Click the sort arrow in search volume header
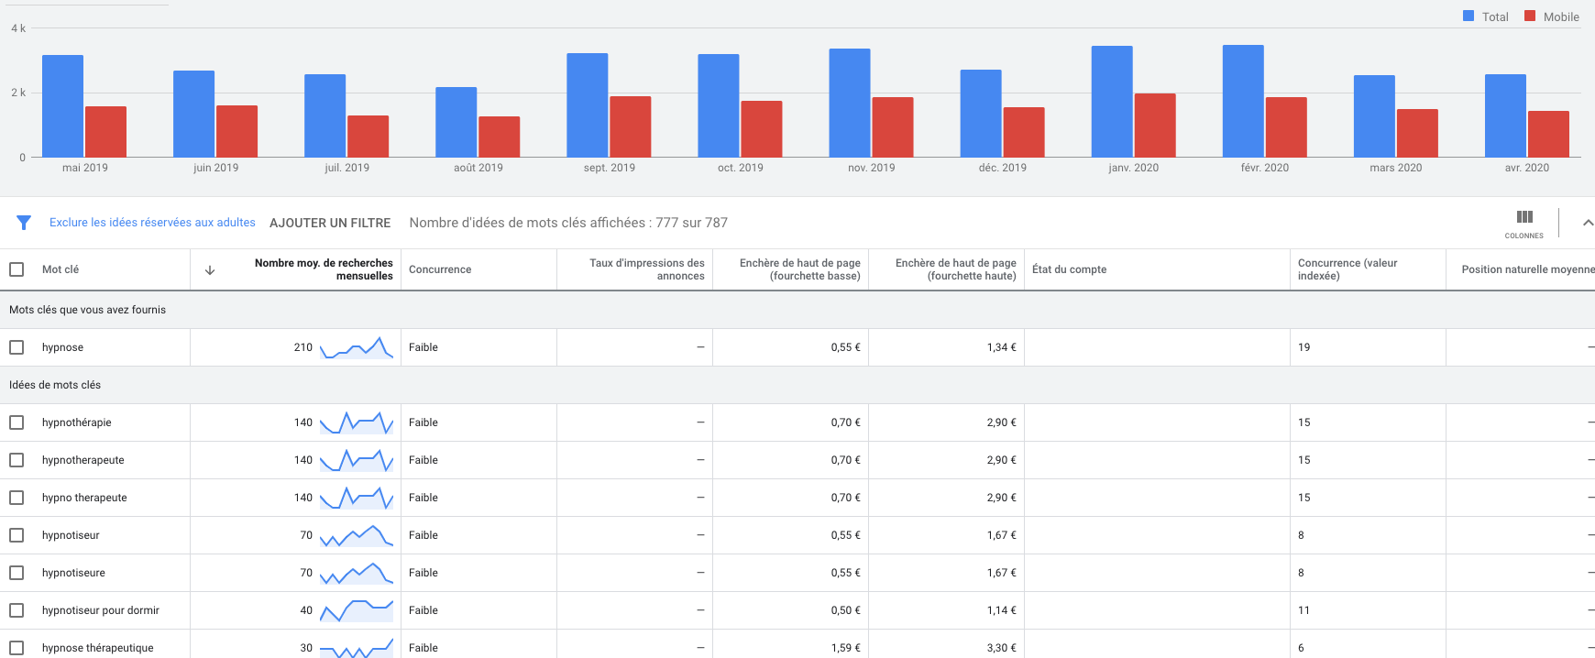 pos(210,270)
